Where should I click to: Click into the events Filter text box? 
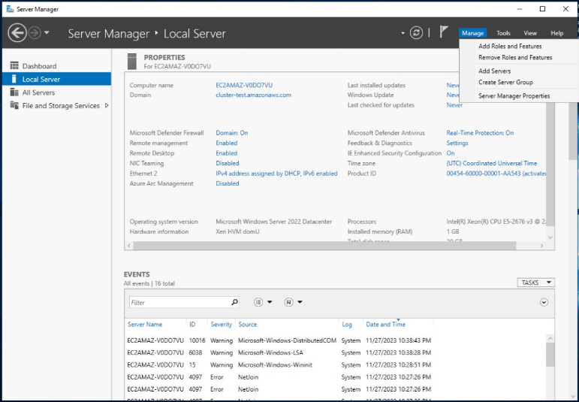(x=178, y=302)
